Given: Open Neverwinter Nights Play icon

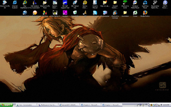Looking at the screenshot, I should [155, 4].
